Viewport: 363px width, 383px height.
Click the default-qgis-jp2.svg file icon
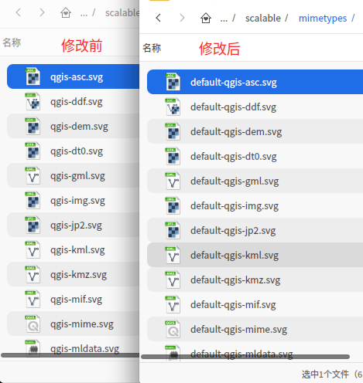pos(173,230)
